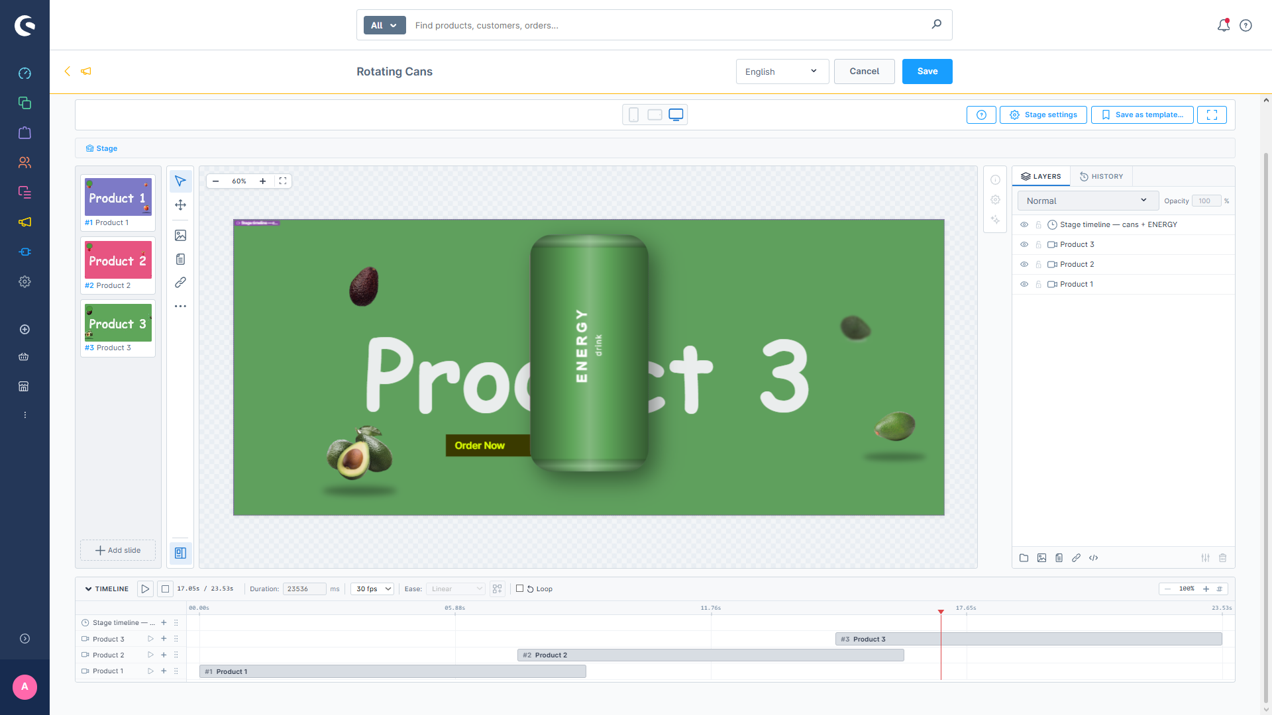The image size is (1272, 715).
Task: Expand Product 3 timeline row arrow
Action: 150,639
